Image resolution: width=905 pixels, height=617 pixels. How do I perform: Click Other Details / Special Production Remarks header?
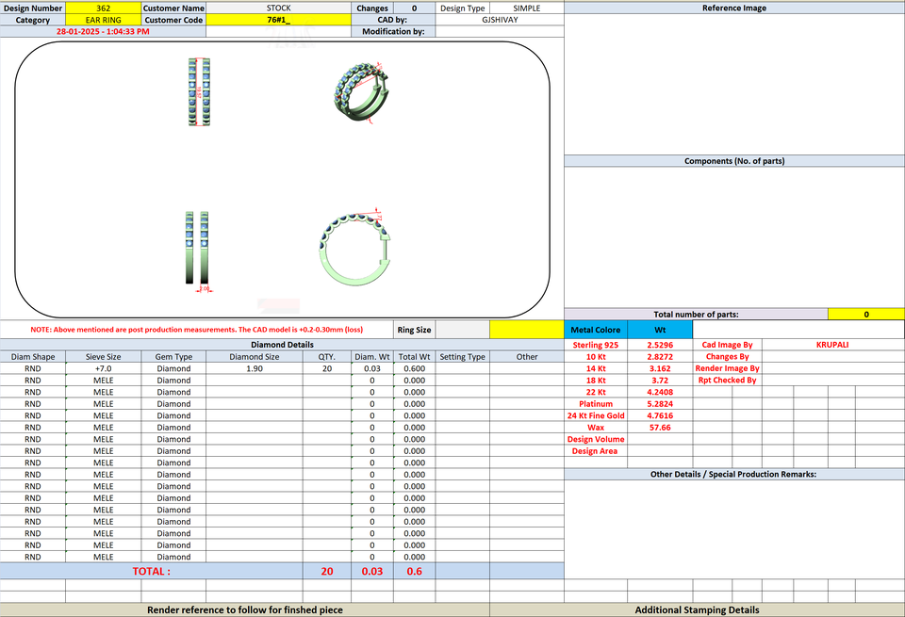(733, 475)
